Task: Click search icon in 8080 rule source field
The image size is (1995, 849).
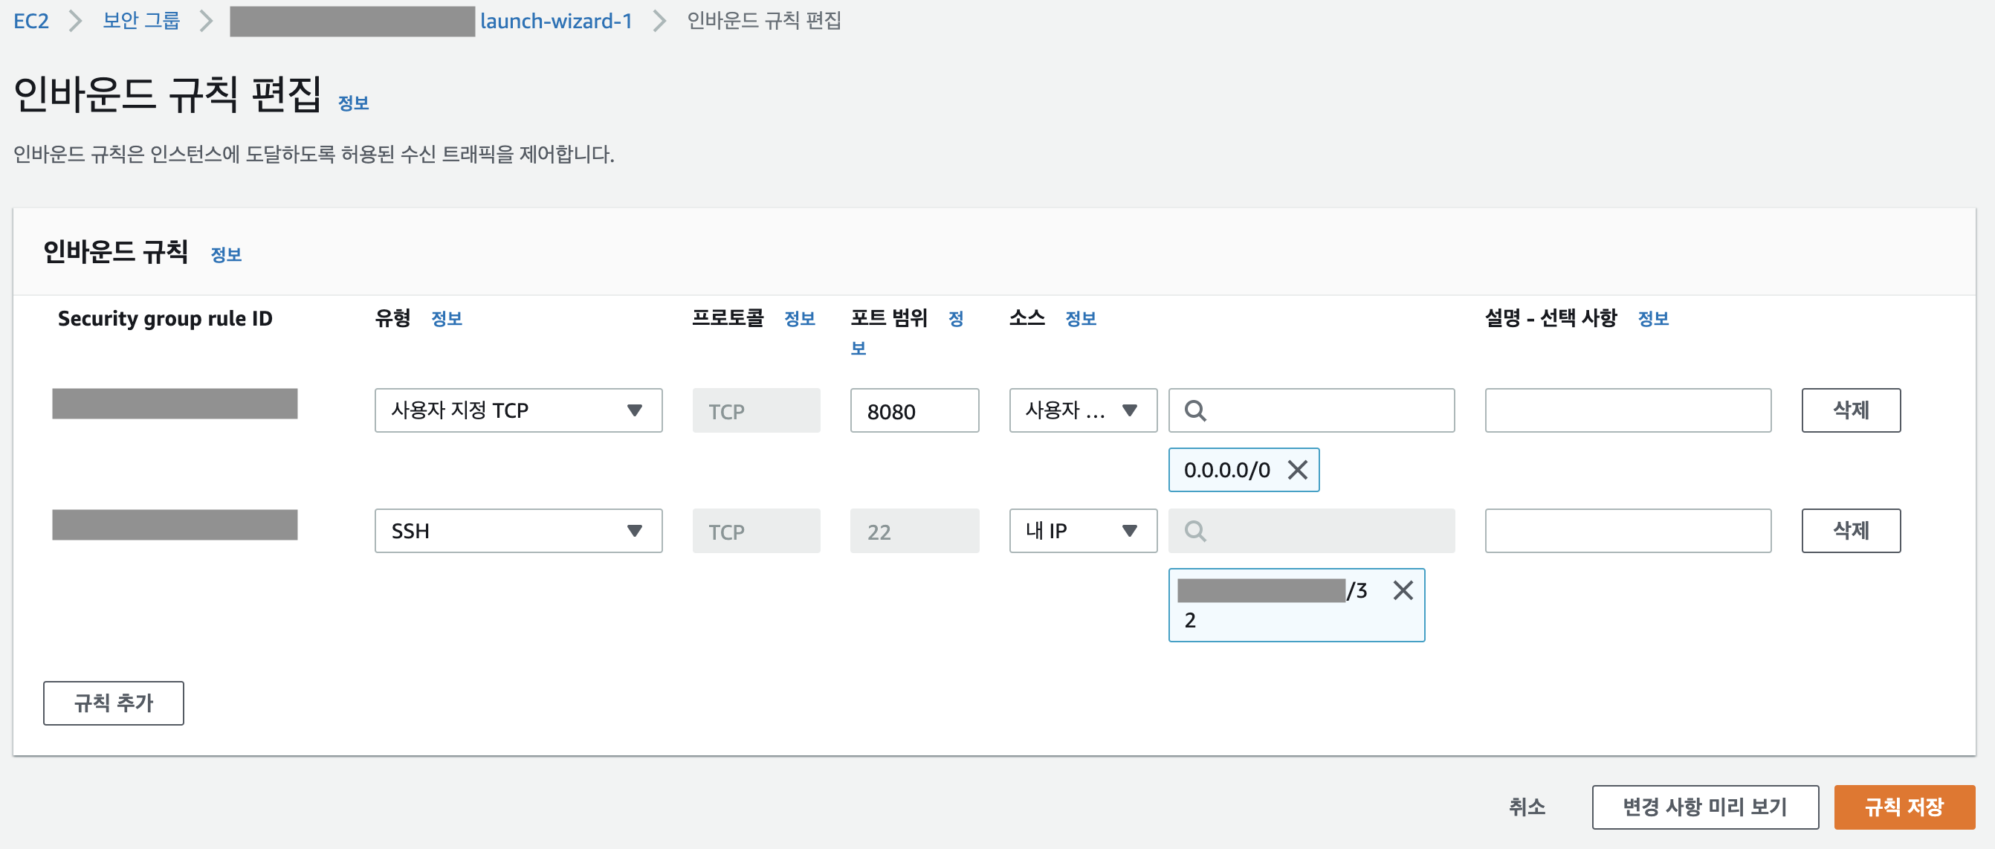Action: (x=1195, y=410)
